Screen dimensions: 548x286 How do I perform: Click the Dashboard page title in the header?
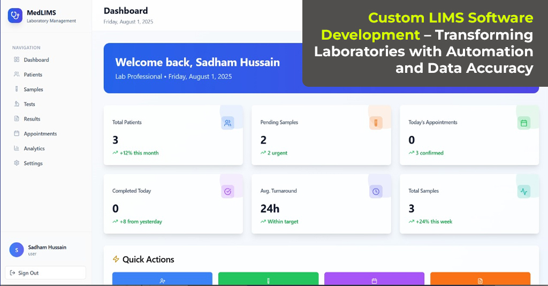click(126, 11)
